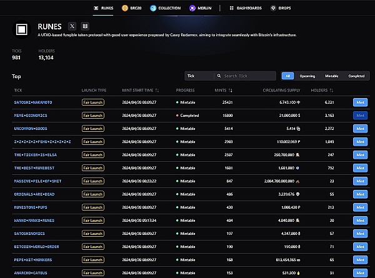Show only Upcoming runes
The height and width of the screenshot is (278, 375).
[307, 76]
